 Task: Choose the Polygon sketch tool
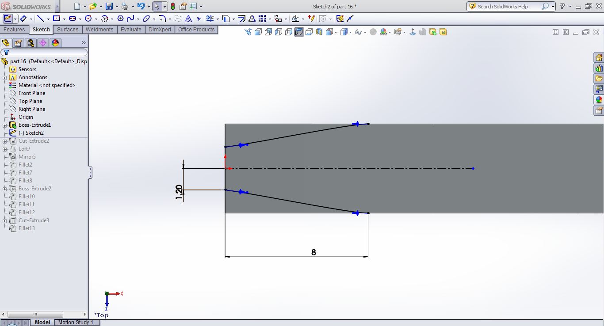[120, 19]
